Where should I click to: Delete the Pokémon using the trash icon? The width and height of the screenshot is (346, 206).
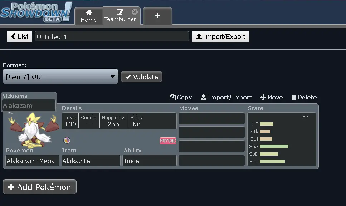[x=304, y=97]
